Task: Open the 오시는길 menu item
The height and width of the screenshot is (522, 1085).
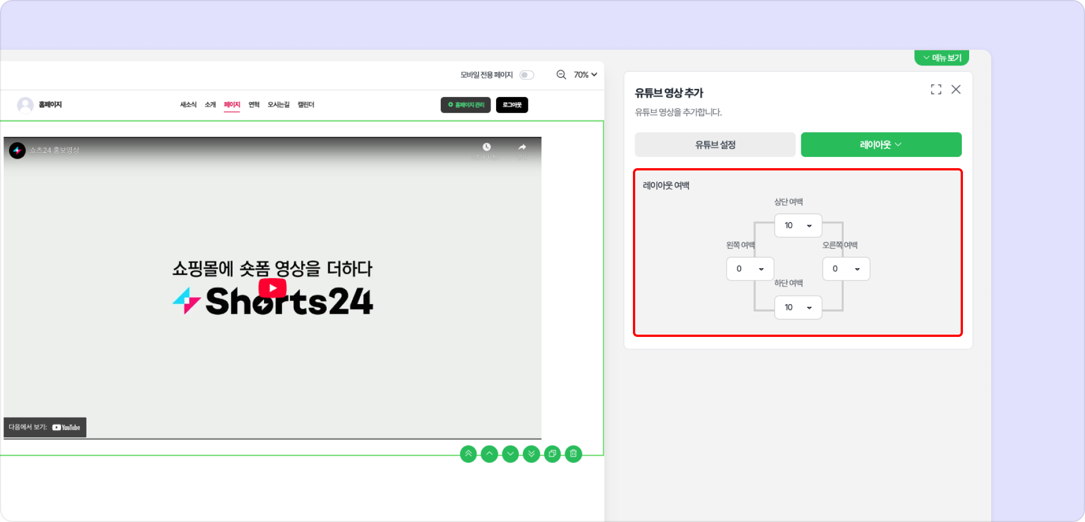Action: [x=279, y=105]
